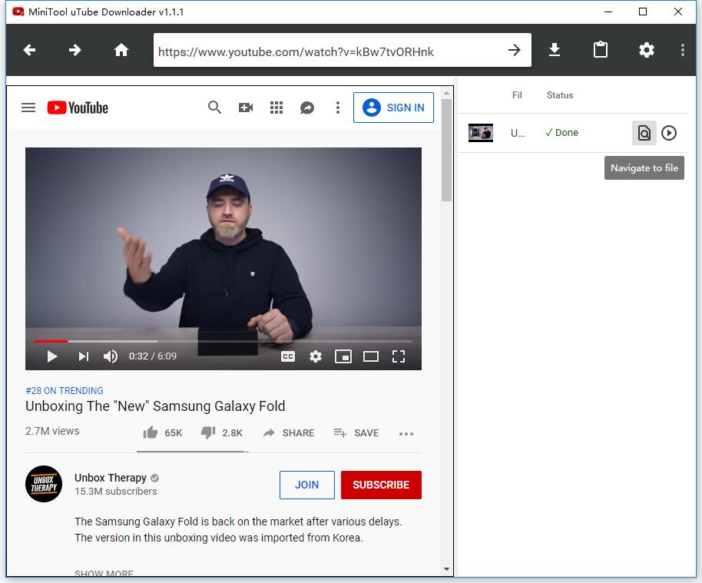Mute the video with the volume icon
This screenshot has width=702, height=583.
click(x=110, y=356)
